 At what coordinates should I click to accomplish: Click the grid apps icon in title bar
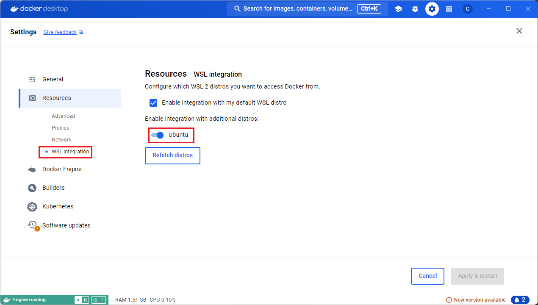[x=449, y=8]
